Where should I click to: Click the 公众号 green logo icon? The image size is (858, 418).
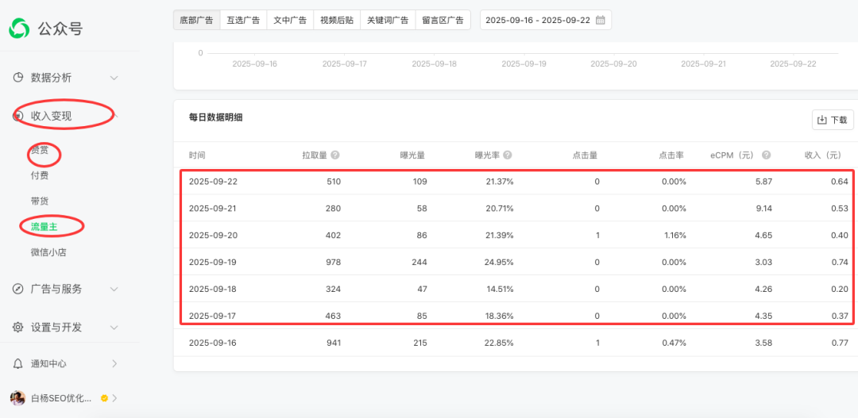coord(19,29)
